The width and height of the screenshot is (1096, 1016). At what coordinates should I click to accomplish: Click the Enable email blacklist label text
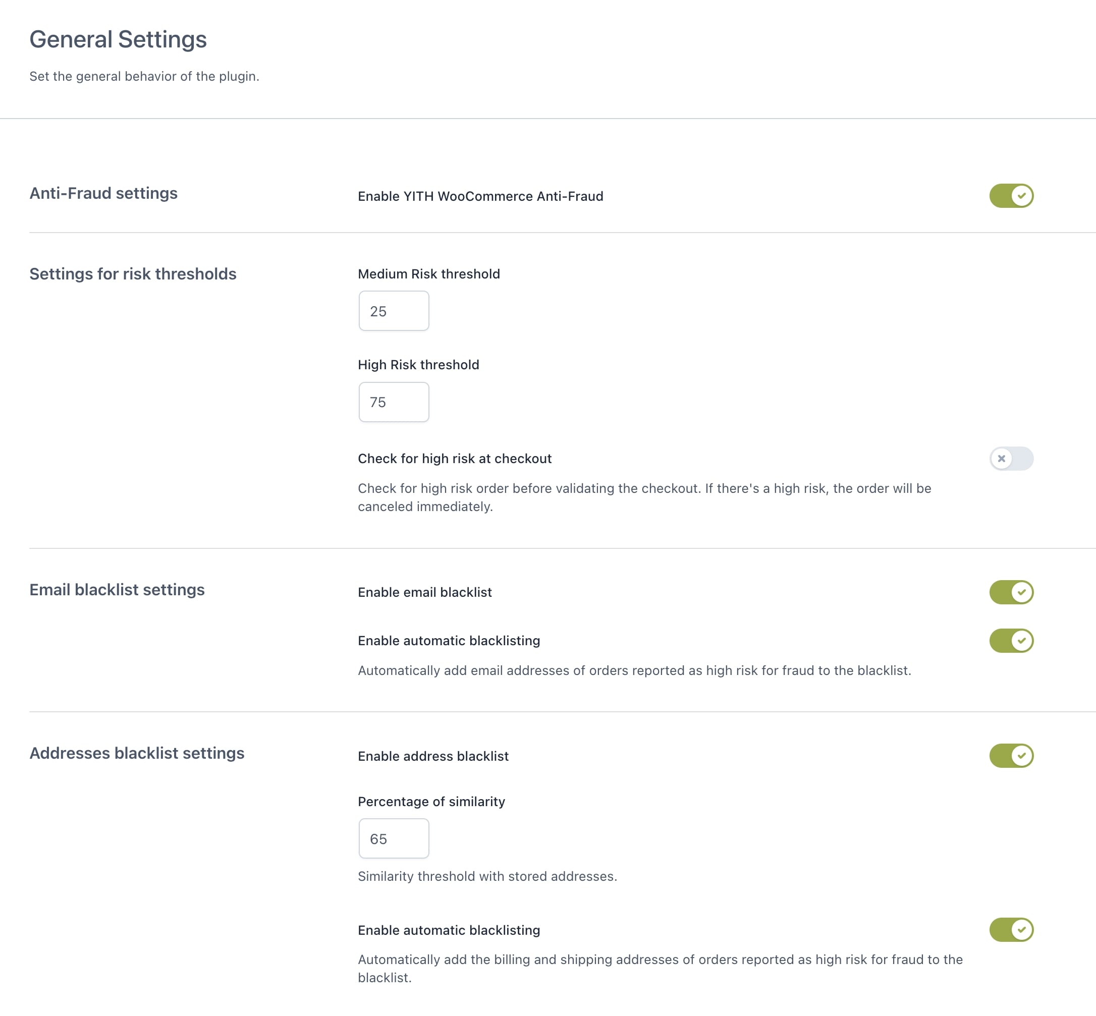pos(424,592)
